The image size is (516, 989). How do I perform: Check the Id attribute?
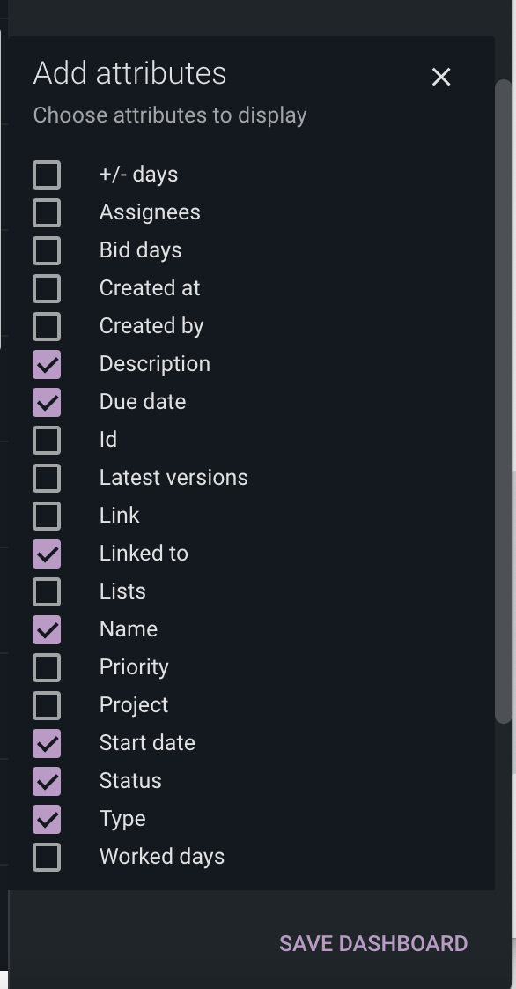48,439
